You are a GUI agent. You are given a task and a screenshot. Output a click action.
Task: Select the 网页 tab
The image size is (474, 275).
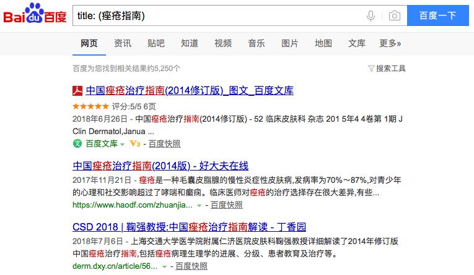(x=89, y=43)
